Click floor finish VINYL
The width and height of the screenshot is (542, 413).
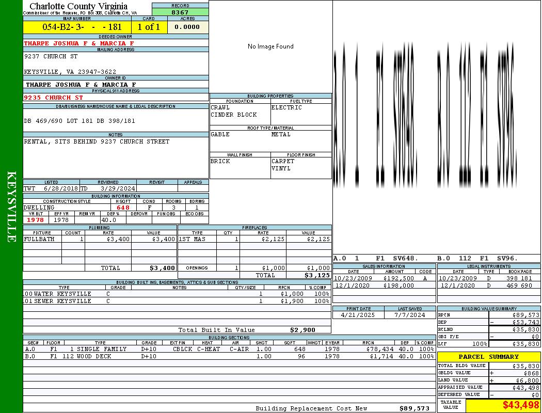[281, 169]
